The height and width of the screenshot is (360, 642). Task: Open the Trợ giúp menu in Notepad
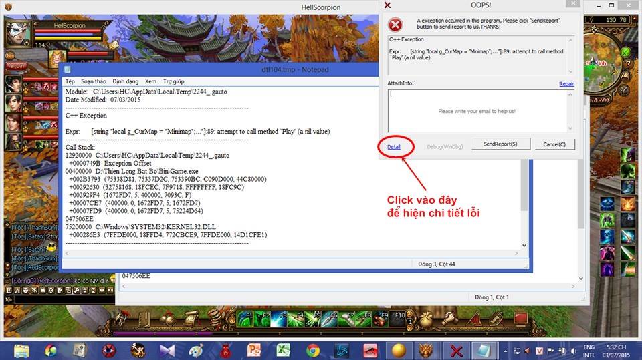[174, 81]
